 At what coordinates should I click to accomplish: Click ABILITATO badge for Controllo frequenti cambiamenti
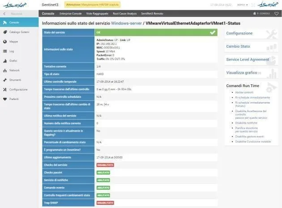click(x=103, y=195)
